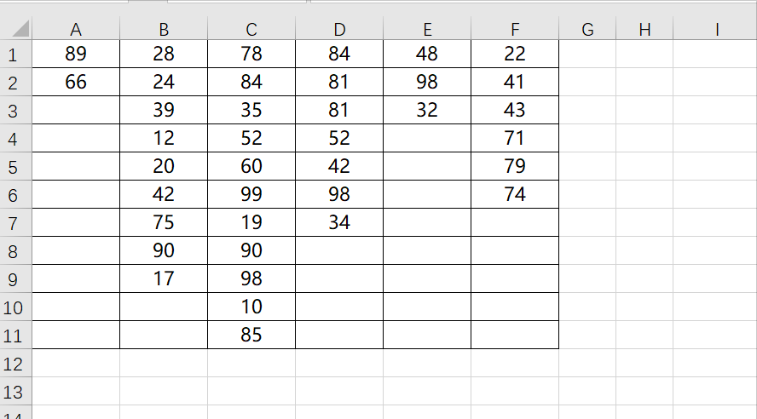Select column C header
The width and height of the screenshot is (757, 419).
(x=251, y=29)
